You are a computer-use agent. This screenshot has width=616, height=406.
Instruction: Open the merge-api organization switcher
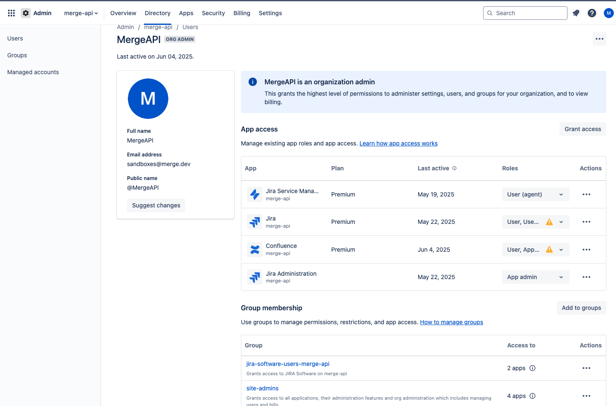pos(81,13)
